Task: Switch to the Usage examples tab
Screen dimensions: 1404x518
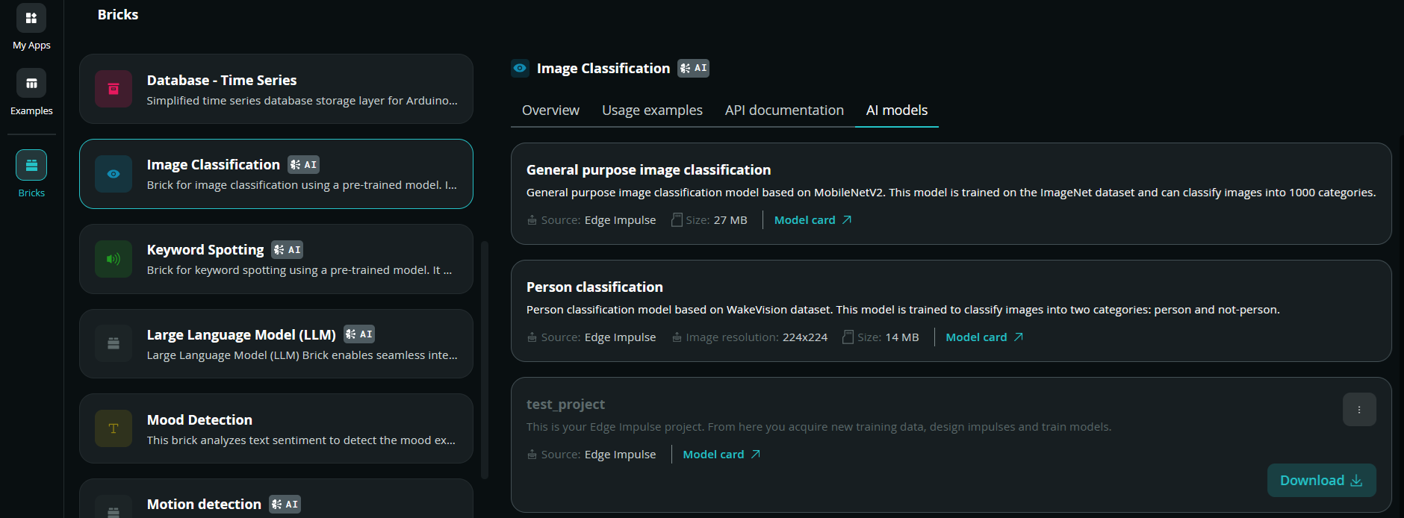Action: click(x=652, y=110)
